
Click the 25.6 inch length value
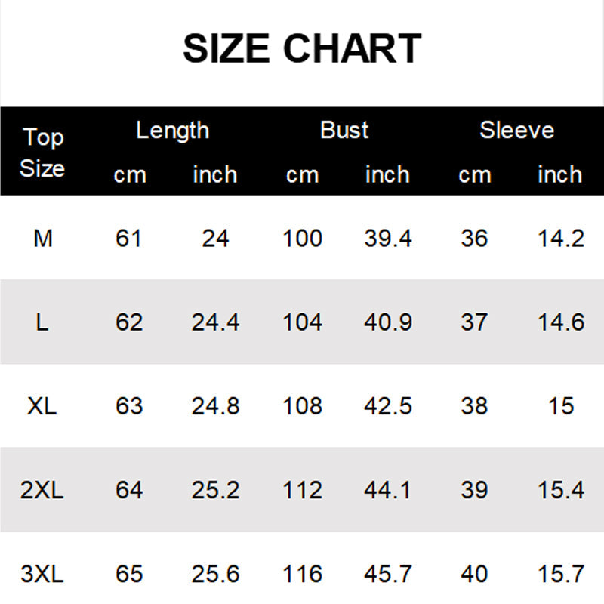pyautogui.click(x=215, y=575)
